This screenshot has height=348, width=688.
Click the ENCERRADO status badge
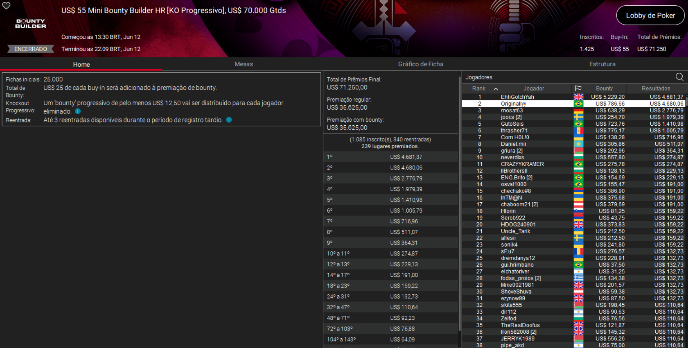pyautogui.click(x=31, y=49)
